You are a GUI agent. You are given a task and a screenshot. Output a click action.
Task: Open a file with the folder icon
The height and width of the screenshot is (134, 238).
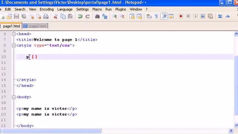click(x=9, y=16)
